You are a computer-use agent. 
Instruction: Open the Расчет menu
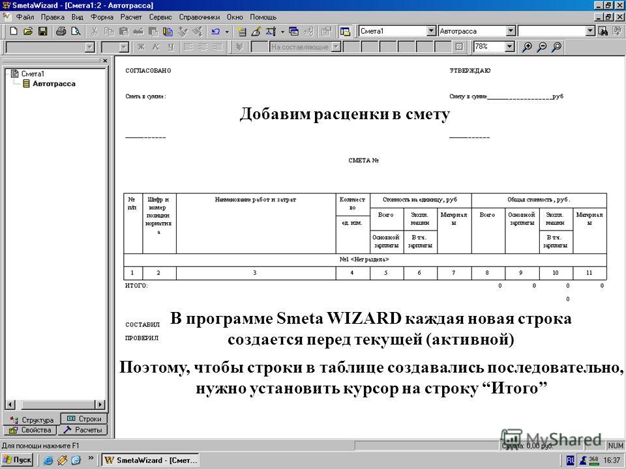[x=131, y=17]
